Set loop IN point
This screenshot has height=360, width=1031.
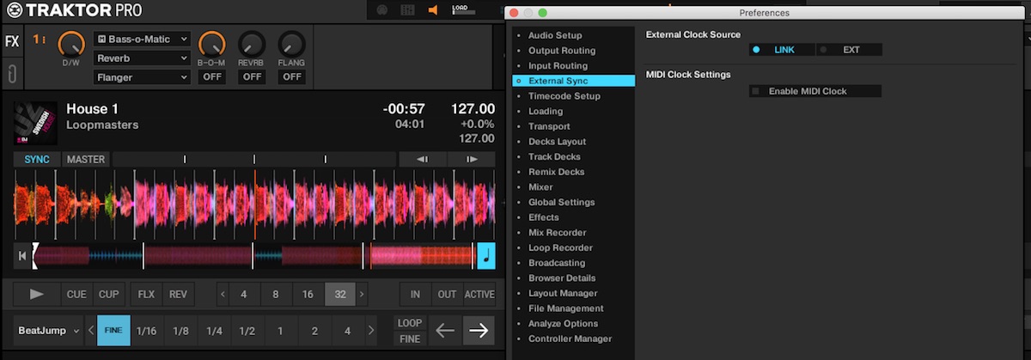coord(415,294)
